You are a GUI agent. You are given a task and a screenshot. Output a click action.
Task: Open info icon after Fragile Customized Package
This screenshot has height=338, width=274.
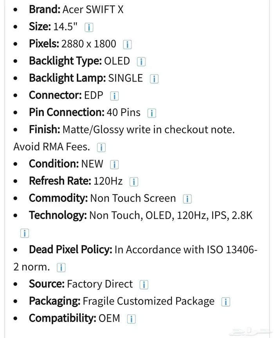[225, 302]
